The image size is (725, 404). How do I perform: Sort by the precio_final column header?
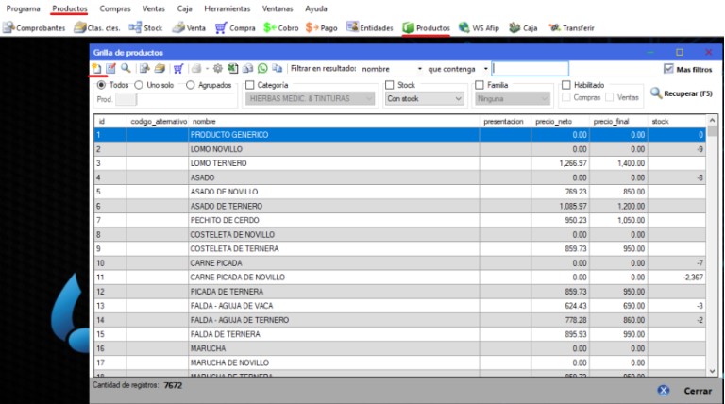[618, 121]
